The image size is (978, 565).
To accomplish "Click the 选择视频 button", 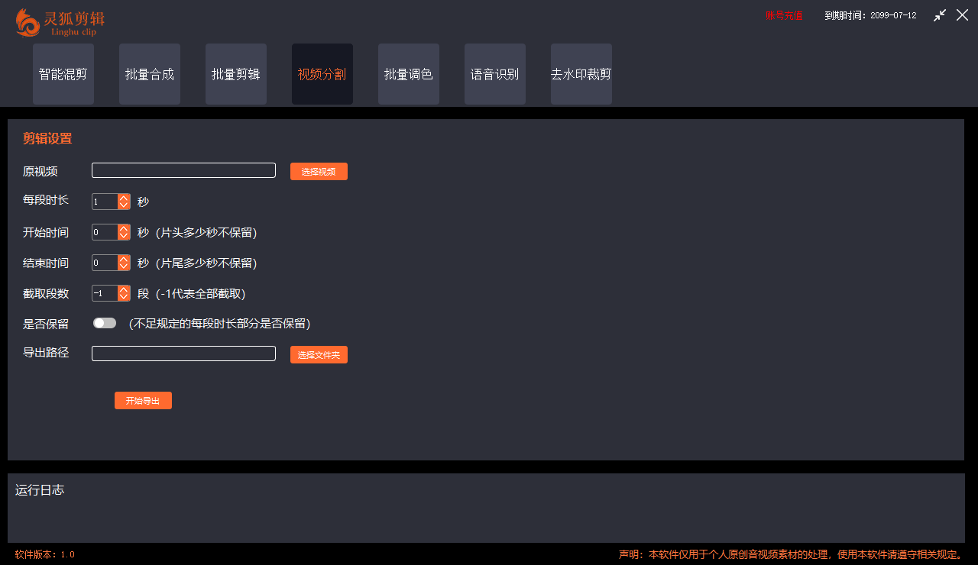I will tap(319, 171).
